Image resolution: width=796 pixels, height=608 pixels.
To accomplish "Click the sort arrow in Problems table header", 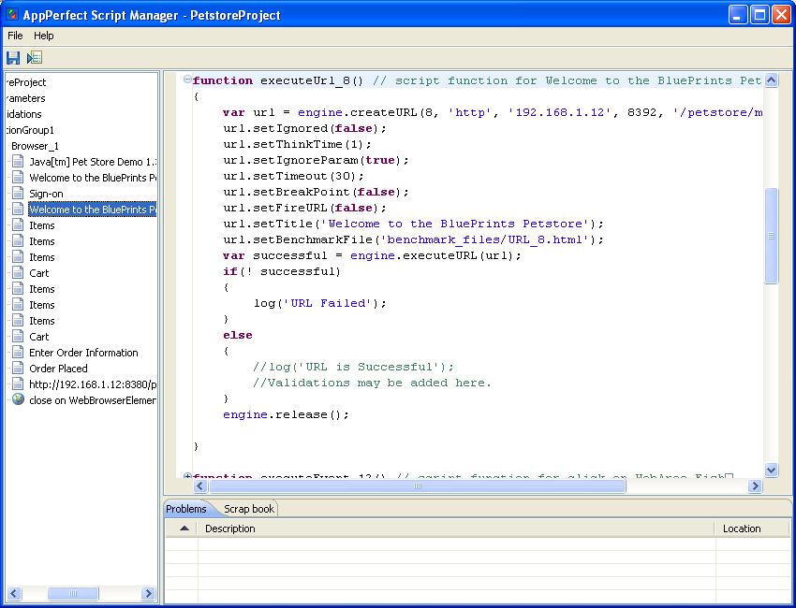I will pos(184,528).
